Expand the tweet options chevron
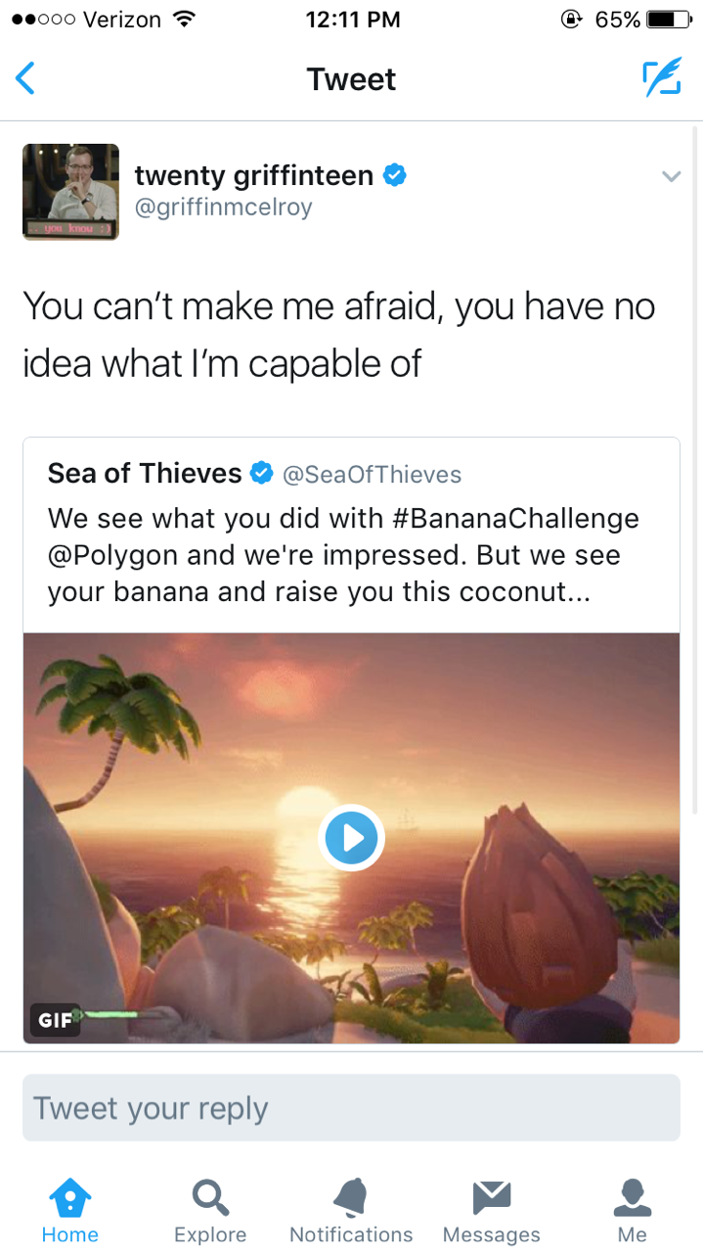 671,177
